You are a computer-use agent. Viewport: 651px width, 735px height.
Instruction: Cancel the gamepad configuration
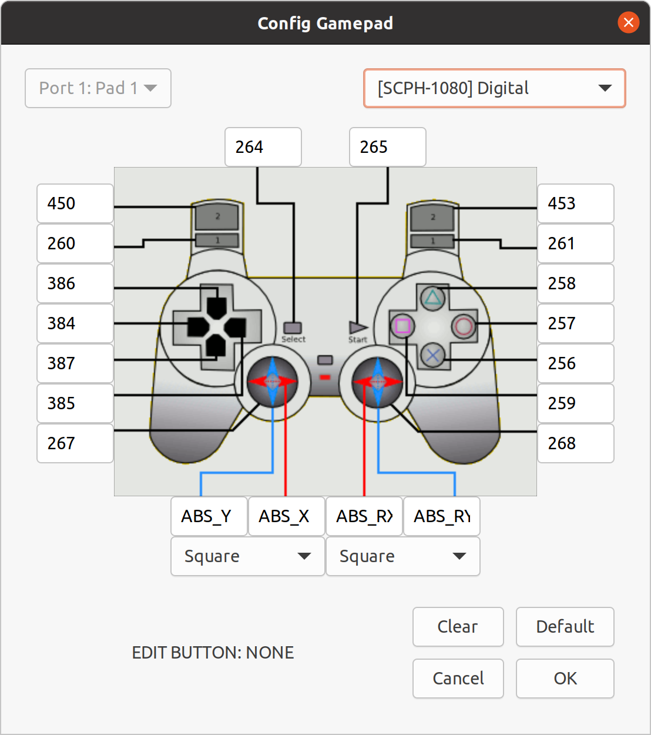coord(458,679)
